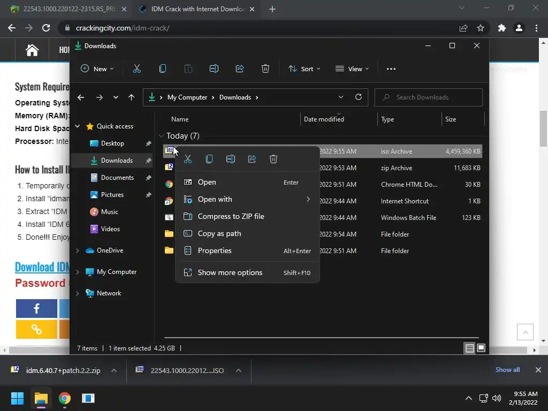The height and width of the screenshot is (411, 548).
Task: Click Copy icon in Explorer toolbar
Action: (163, 69)
